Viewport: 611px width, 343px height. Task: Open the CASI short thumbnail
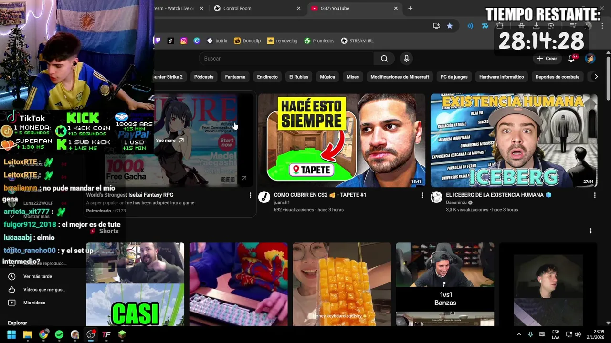coord(135,284)
